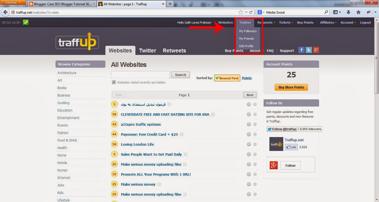Open a new browser tab with plus
The width and height of the screenshot is (379, 202).
(x=170, y=4)
